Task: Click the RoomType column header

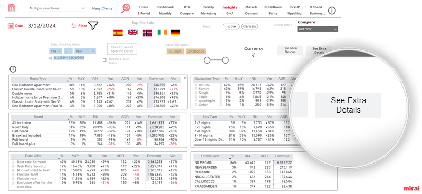Action: tap(38, 79)
